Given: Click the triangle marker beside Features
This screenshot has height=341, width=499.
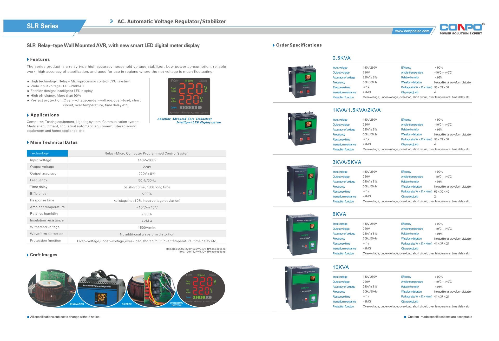Looking at the screenshot, I should 28,60.
